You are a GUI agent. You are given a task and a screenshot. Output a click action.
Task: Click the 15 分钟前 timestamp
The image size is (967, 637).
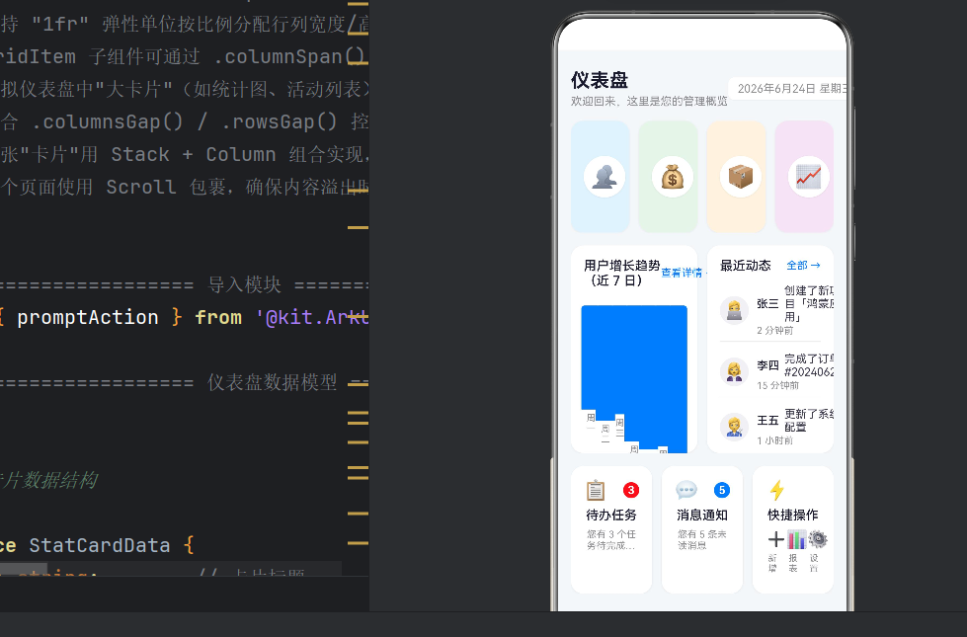777,385
